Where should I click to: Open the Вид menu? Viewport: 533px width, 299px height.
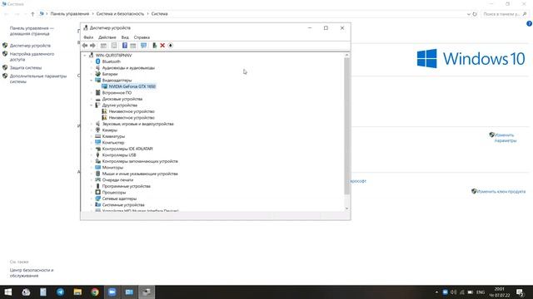pos(125,37)
